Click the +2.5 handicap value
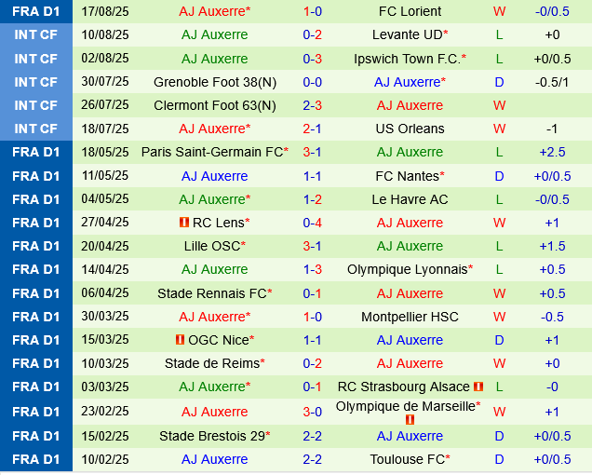Viewport: 592px width, 475px height. [x=552, y=152]
